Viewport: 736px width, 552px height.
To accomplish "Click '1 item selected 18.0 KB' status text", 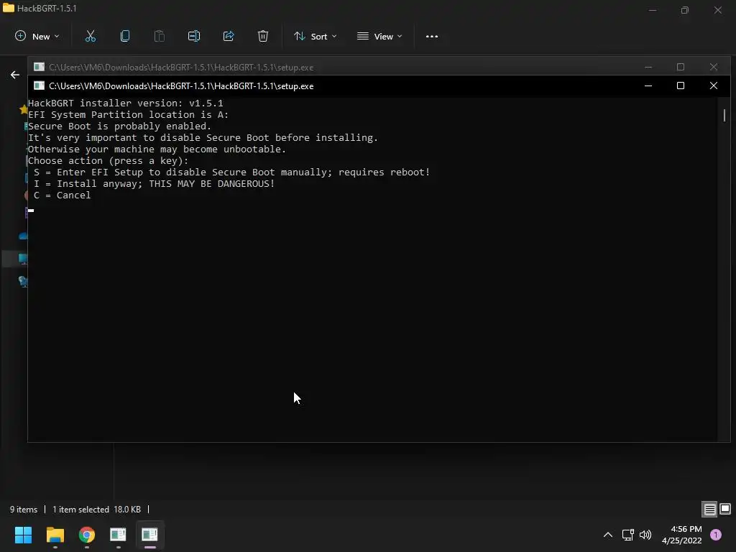I will pos(97,510).
